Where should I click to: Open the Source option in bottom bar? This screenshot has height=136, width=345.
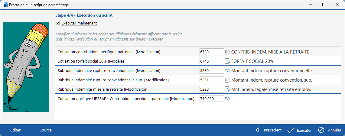[46, 130]
